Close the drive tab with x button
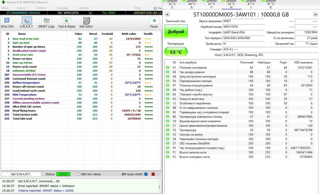This screenshot has width=320, height=194. [91, 13]
